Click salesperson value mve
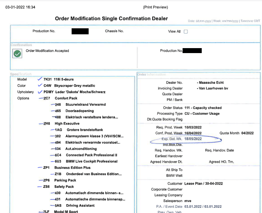Image resolution: width=262 pixels, height=213 pixels. click(x=188, y=201)
